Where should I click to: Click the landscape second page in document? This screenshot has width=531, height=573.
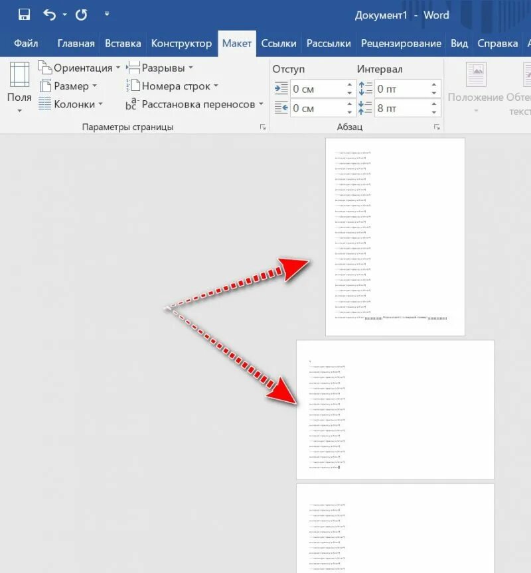point(395,410)
